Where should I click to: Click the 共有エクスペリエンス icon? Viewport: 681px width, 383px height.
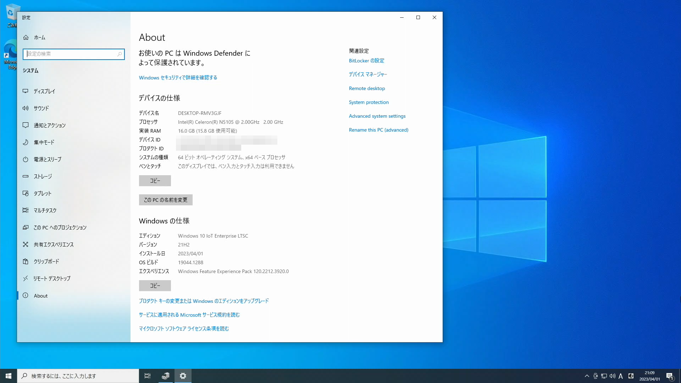pos(26,244)
